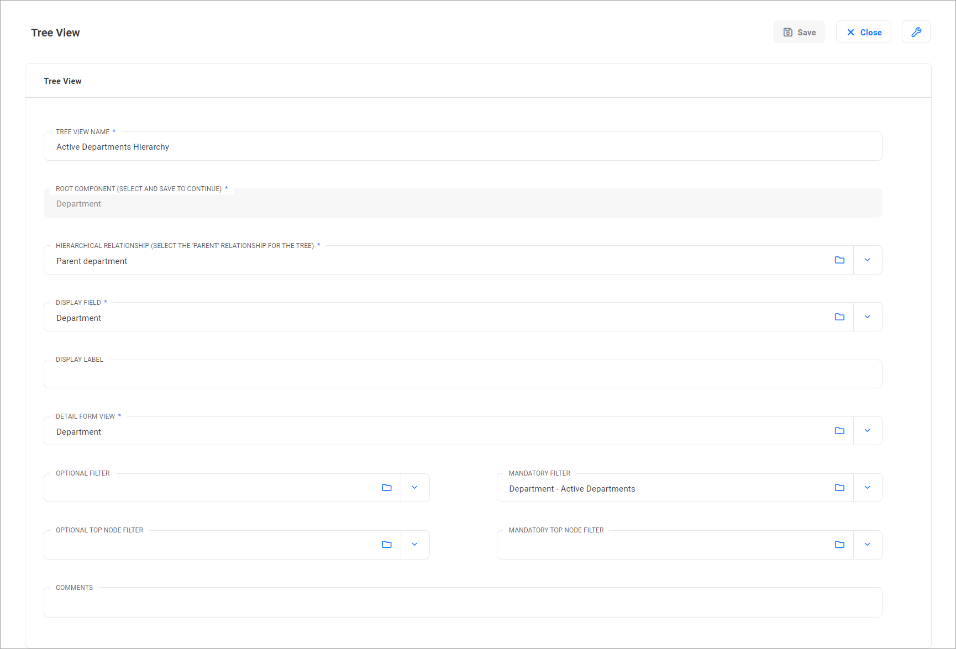This screenshot has height=649, width=956.
Task: Expand the Optional Filter dropdown
Action: [414, 488]
